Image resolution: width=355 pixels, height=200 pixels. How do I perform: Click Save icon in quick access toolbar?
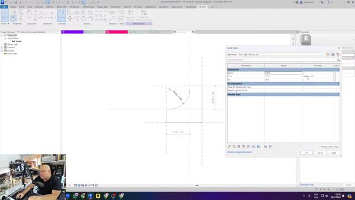(x=15, y=2)
